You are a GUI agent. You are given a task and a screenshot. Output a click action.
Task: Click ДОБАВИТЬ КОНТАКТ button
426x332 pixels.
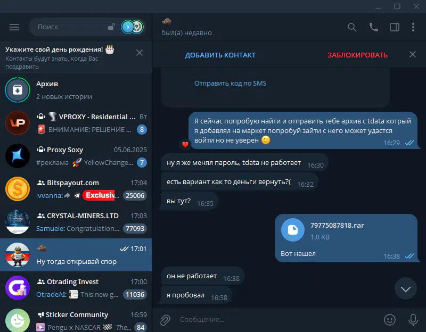(220, 55)
